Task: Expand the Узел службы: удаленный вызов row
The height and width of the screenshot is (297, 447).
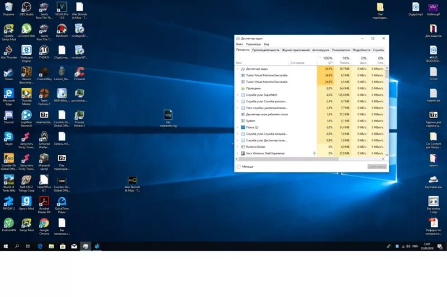Action: click(237, 108)
